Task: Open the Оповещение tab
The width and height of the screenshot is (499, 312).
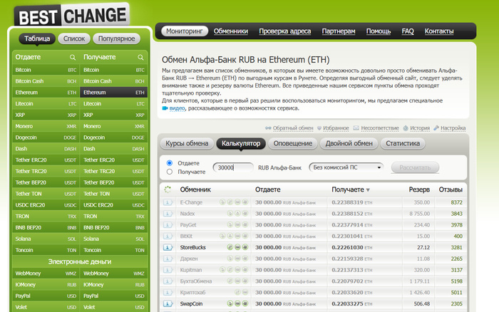Action: click(293, 143)
